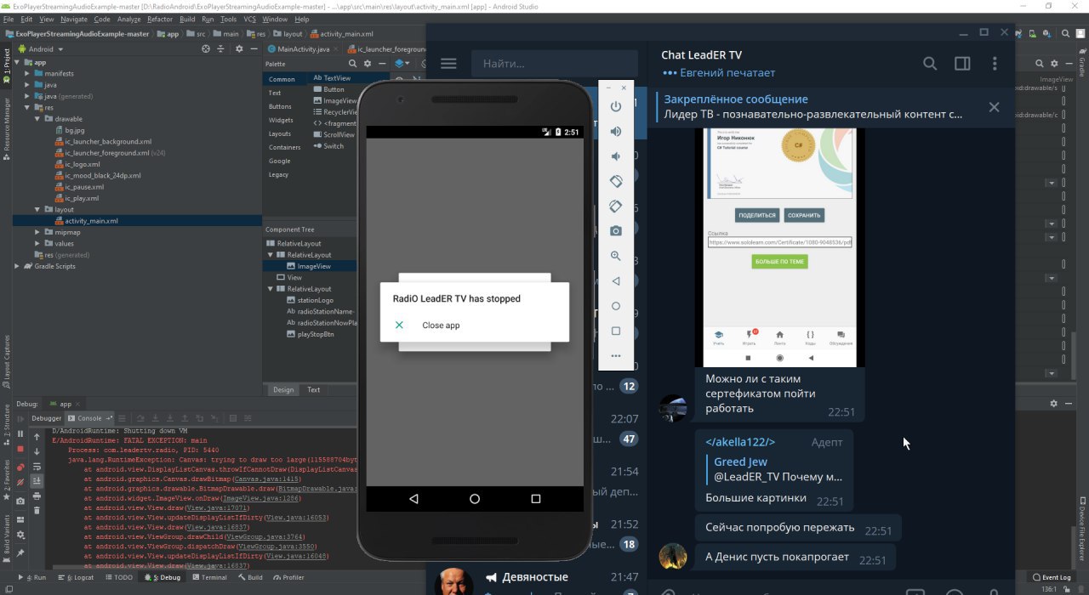Viewport: 1089px width, 595px height.
Task: Take an emulator screenshot with the camera icon
Action: (616, 231)
